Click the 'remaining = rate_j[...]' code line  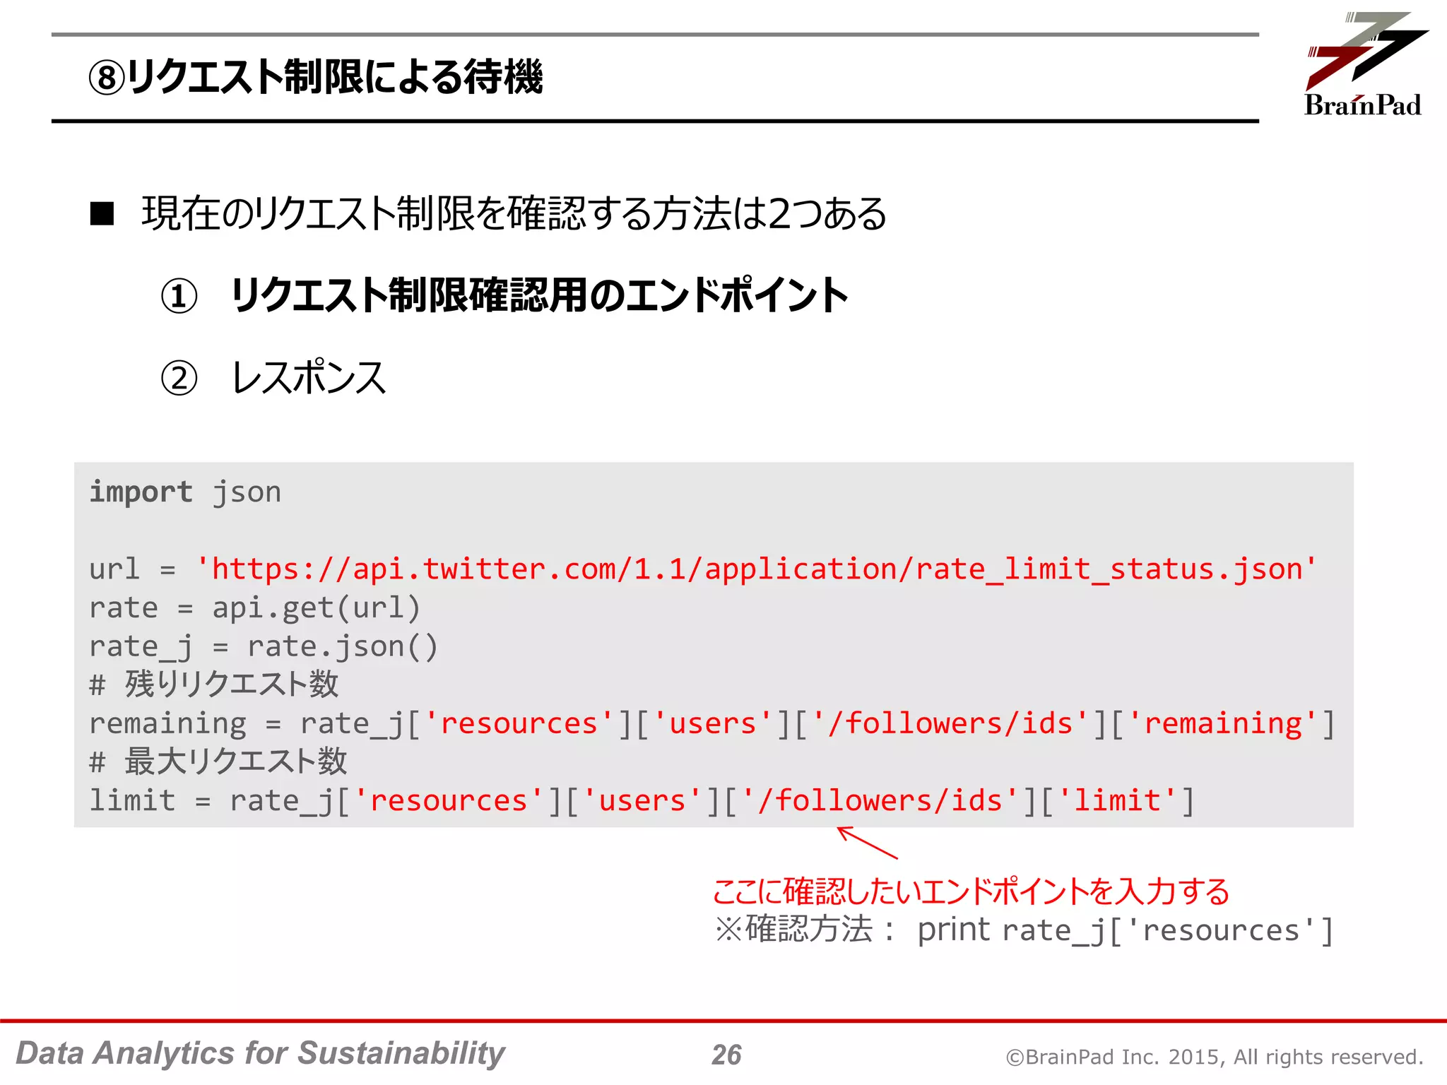pyautogui.click(x=711, y=723)
